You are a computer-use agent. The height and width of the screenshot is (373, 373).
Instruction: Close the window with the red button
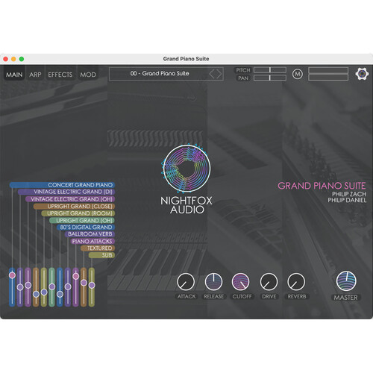point(6,59)
